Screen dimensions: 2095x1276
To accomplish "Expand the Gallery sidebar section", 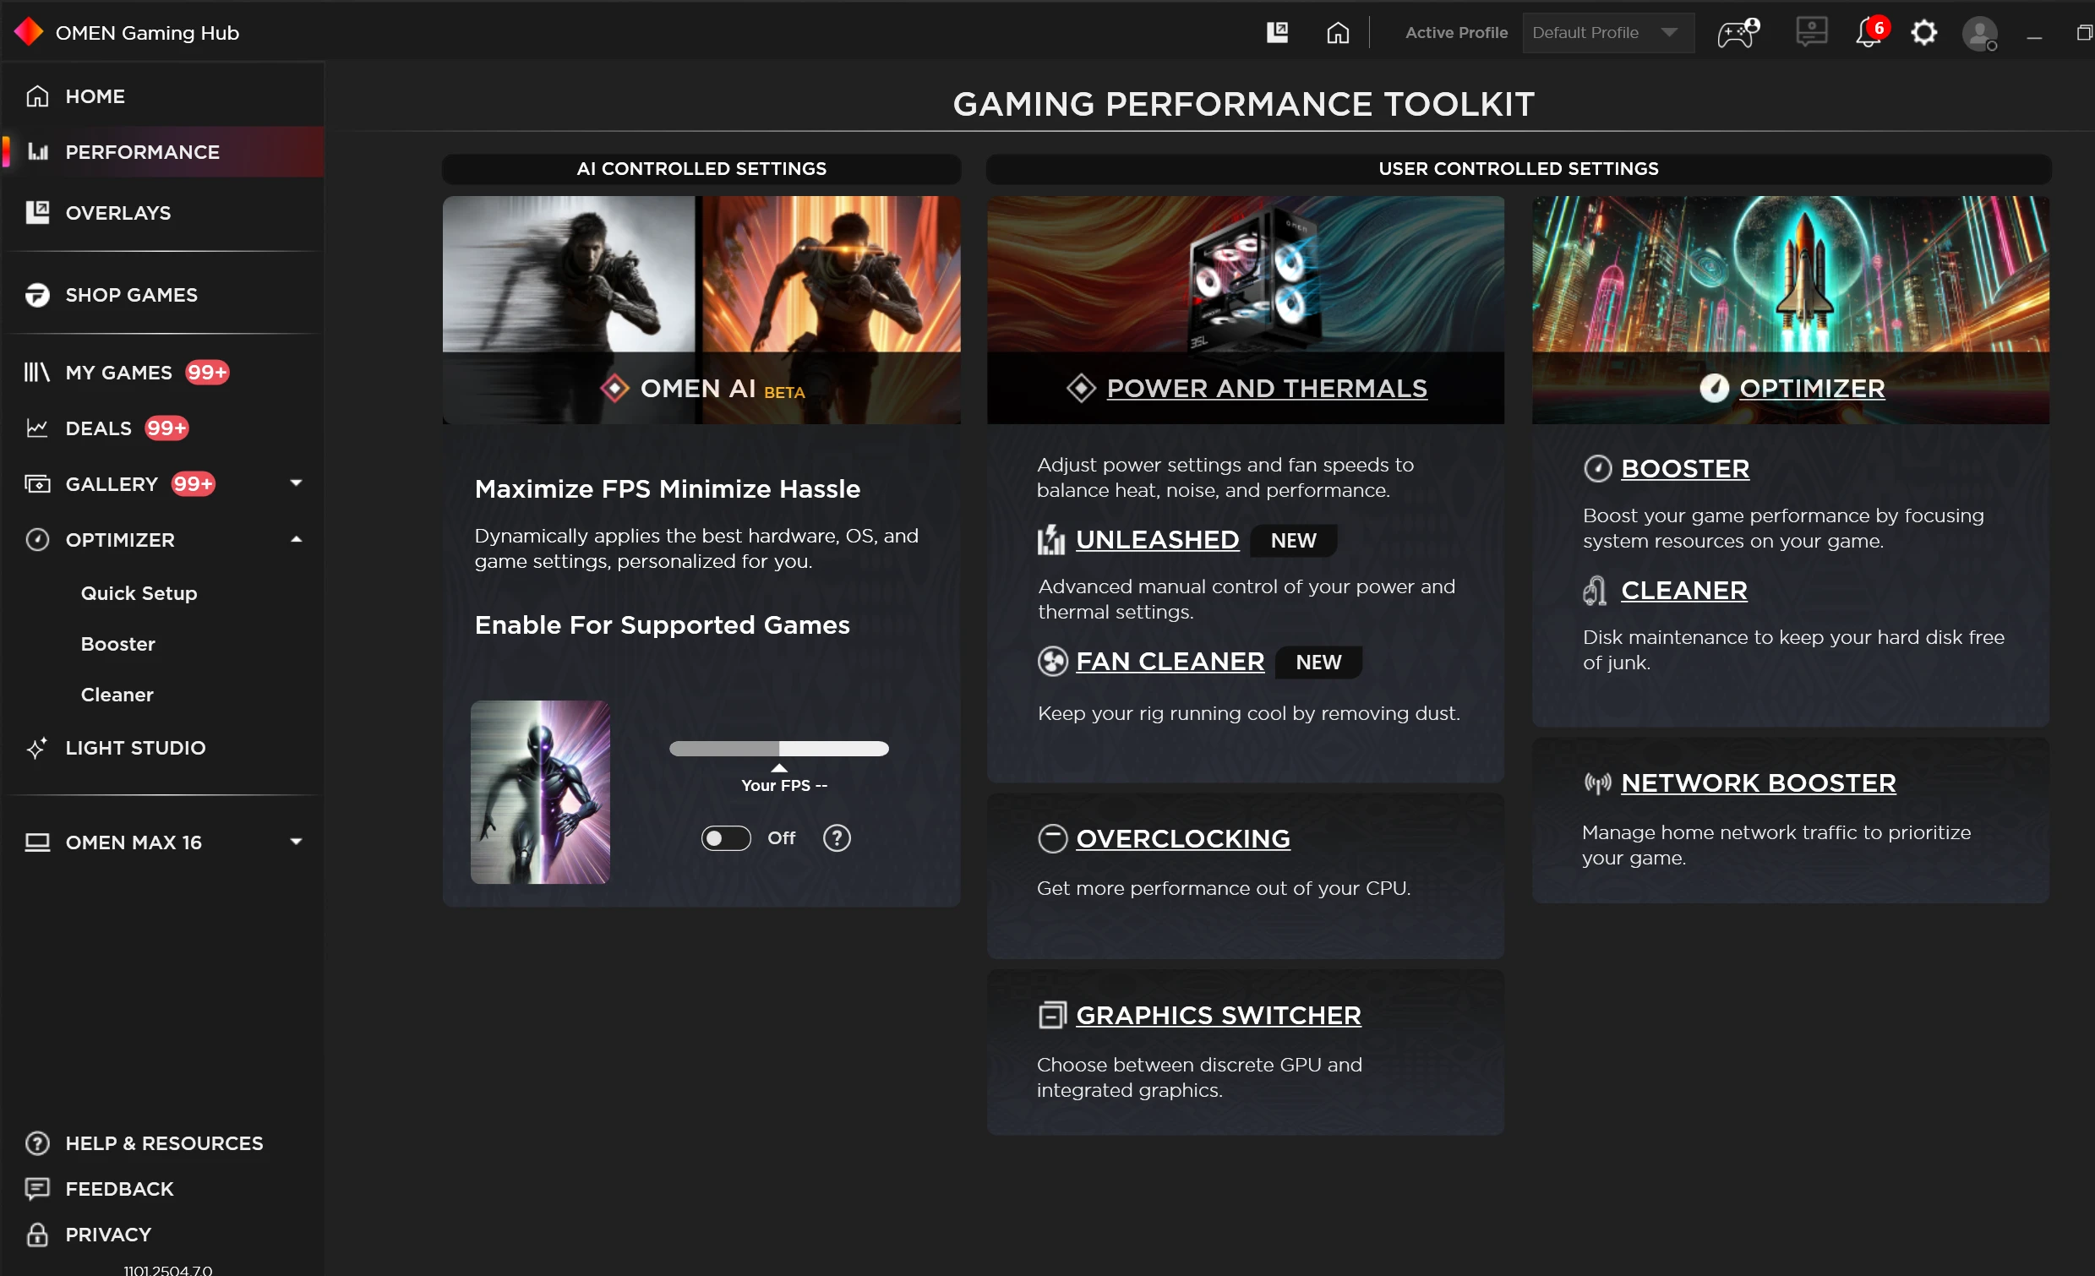I will pos(296,483).
